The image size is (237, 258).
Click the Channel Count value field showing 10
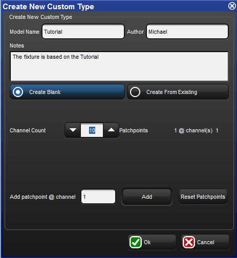pyautogui.click(x=92, y=130)
